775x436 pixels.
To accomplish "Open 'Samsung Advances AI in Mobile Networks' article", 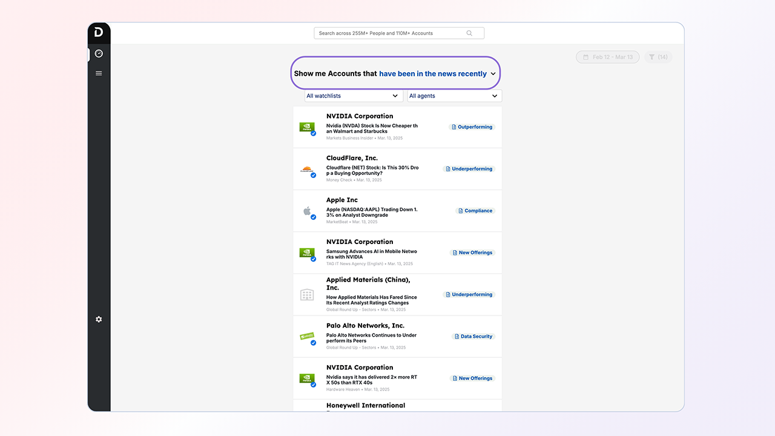I will point(372,254).
